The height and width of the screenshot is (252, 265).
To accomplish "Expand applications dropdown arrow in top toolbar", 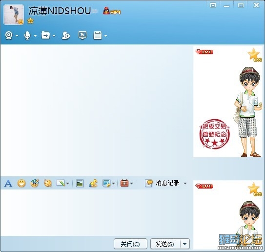I will pos(105,36).
